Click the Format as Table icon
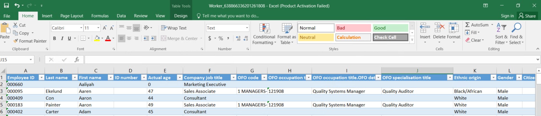541x116 pixels. [287, 28]
